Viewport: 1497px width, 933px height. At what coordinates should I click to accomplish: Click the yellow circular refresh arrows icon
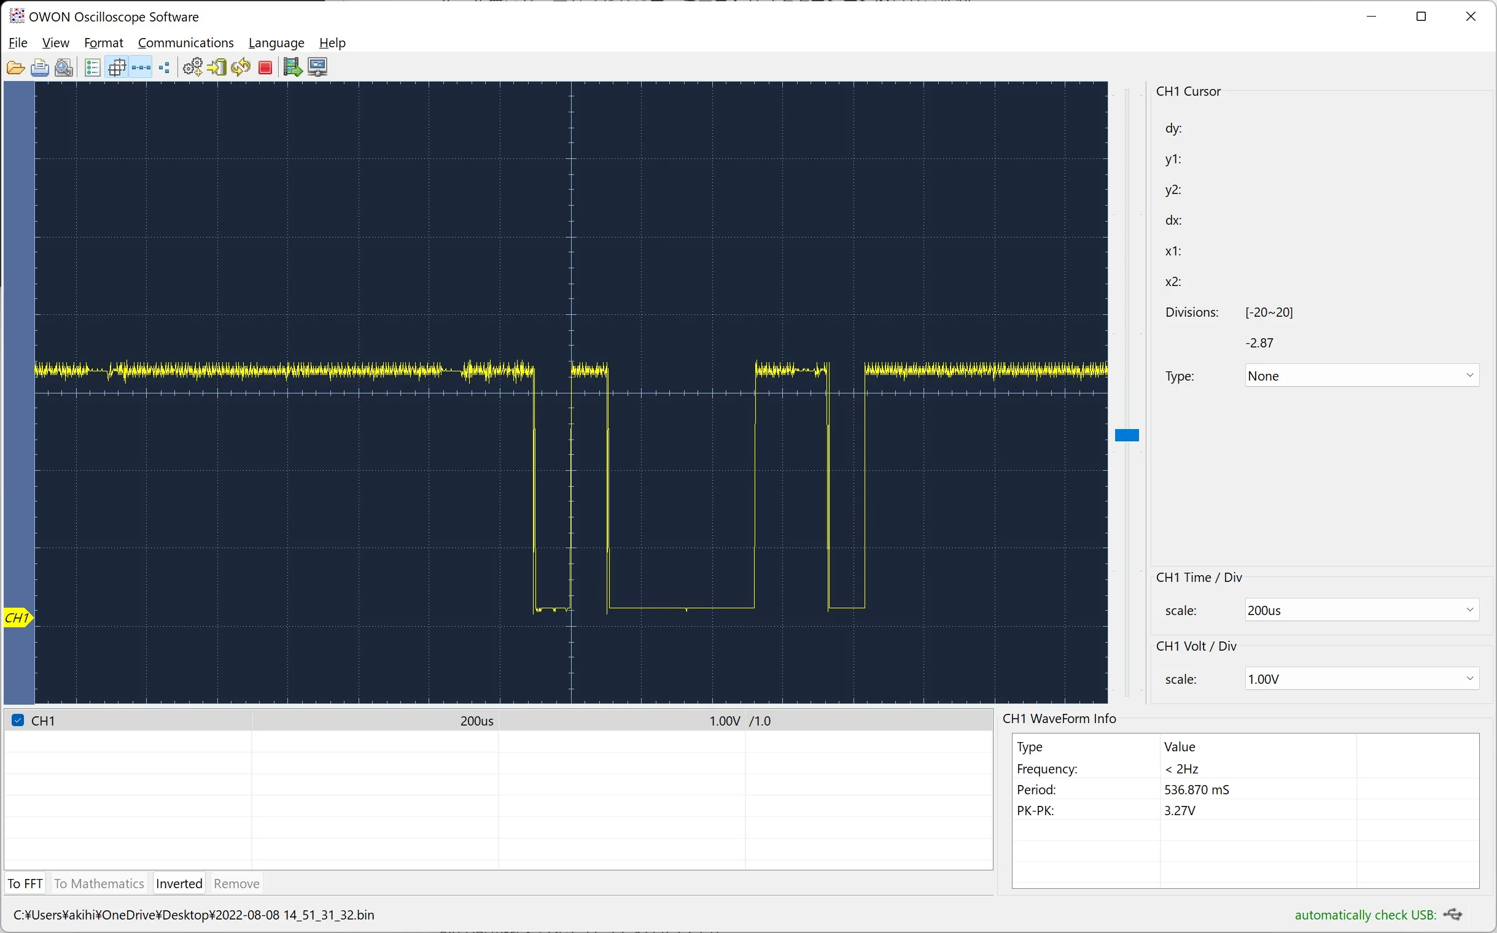241,68
